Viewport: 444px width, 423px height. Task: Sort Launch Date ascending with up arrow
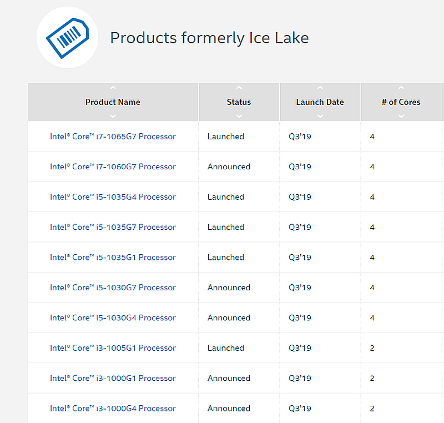click(x=320, y=88)
